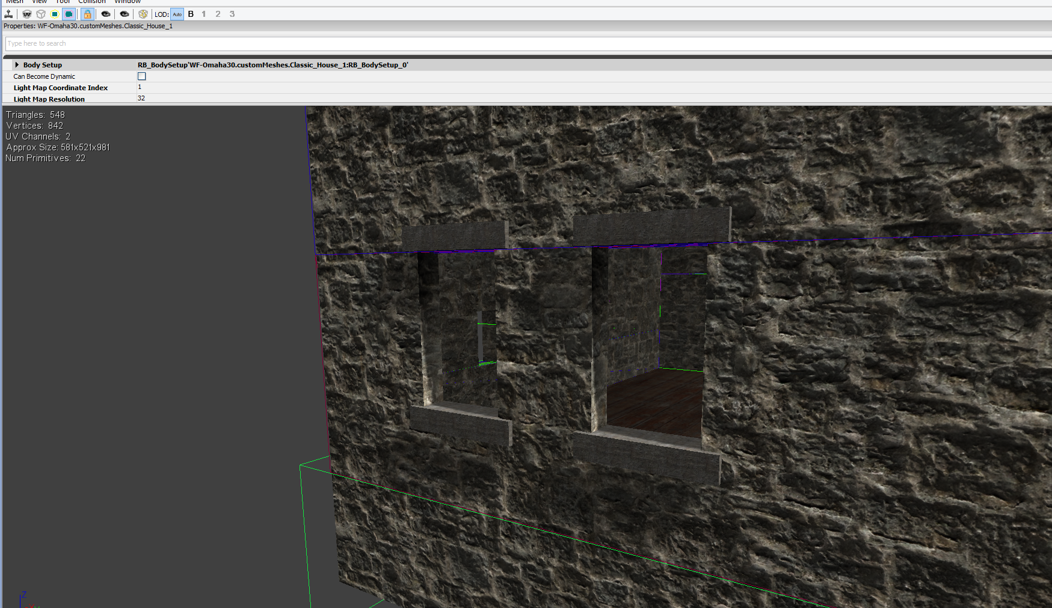
Task: Click the Vertices: 842 stat text
Action: [x=34, y=126]
